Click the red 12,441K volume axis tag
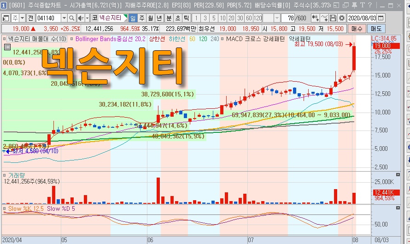The height and width of the screenshot is (244, 410). coord(386,192)
